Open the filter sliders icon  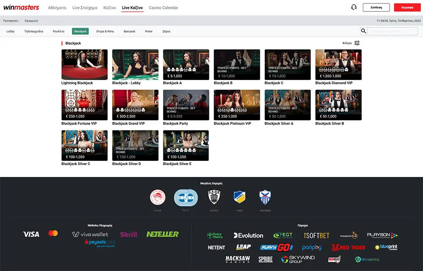click(357, 43)
